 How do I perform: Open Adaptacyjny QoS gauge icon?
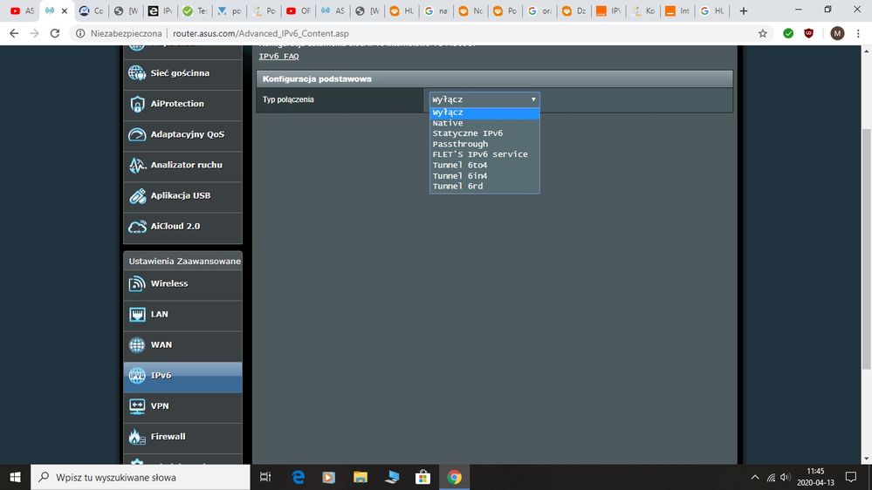coord(137,135)
